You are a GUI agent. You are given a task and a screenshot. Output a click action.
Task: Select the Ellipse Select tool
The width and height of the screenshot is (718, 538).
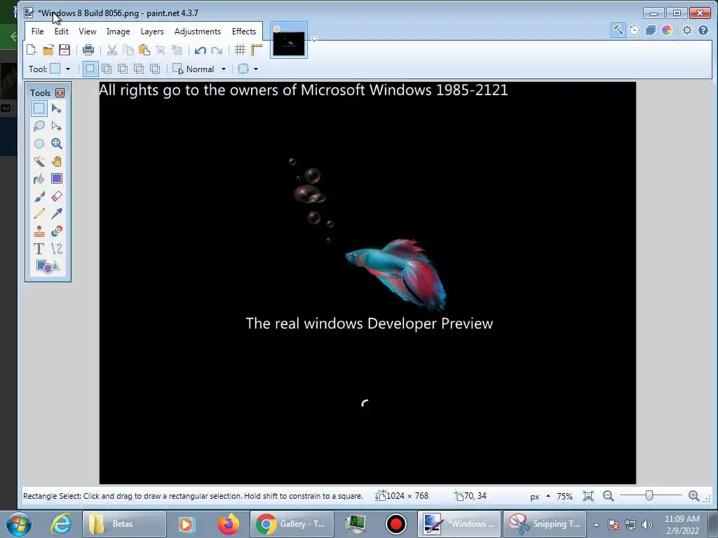pos(39,144)
